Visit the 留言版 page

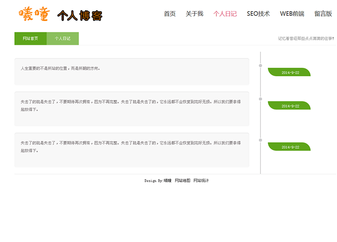pyautogui.click(x=323, y=14)
